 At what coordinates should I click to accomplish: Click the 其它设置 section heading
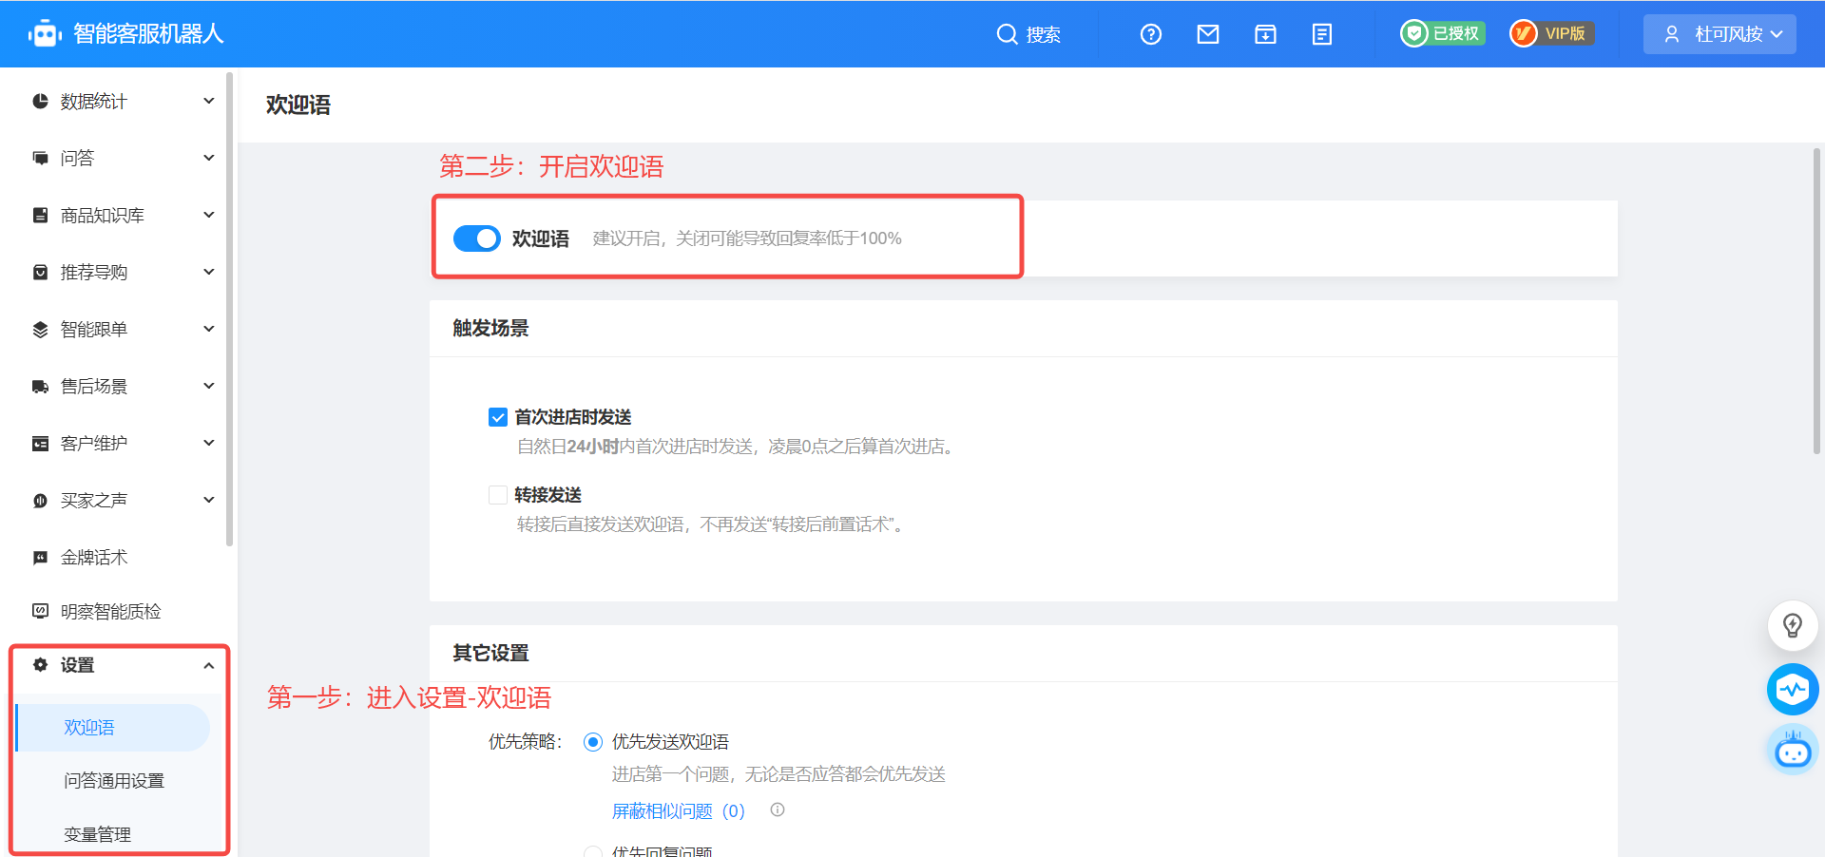point(491,654)
